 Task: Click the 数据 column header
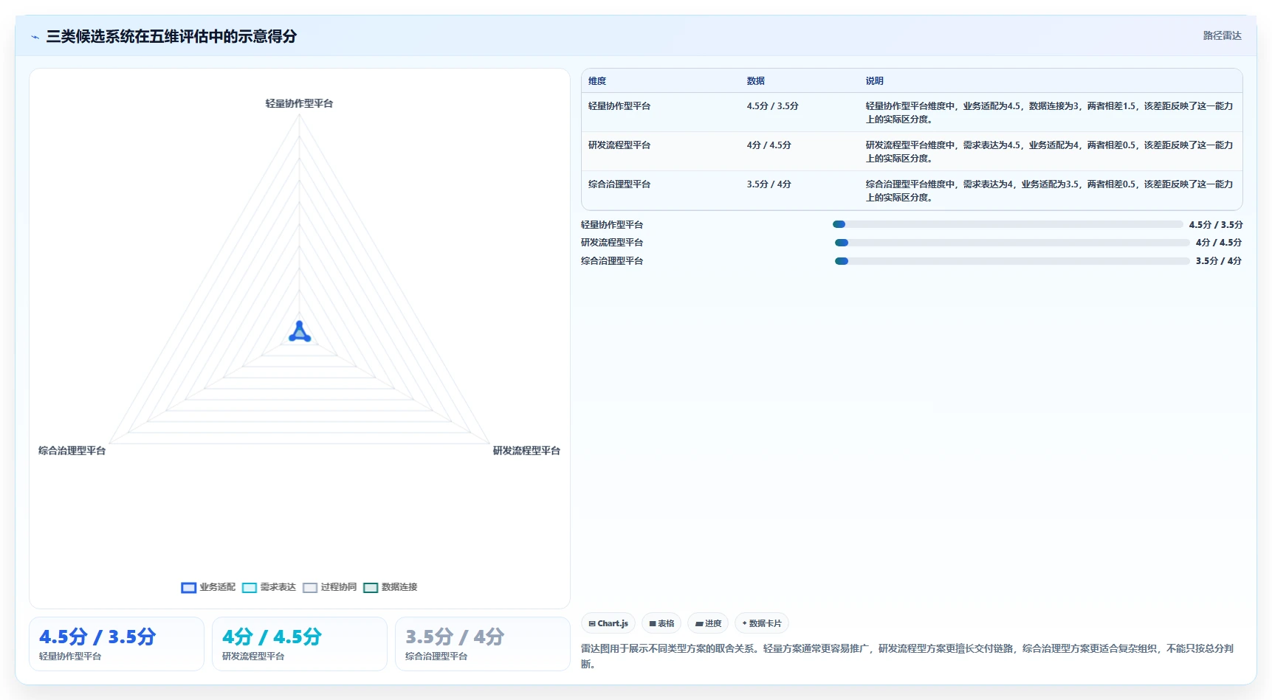(x=755, y=81)
